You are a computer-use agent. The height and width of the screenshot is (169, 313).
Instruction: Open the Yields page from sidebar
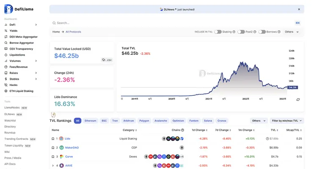point(13,31)
